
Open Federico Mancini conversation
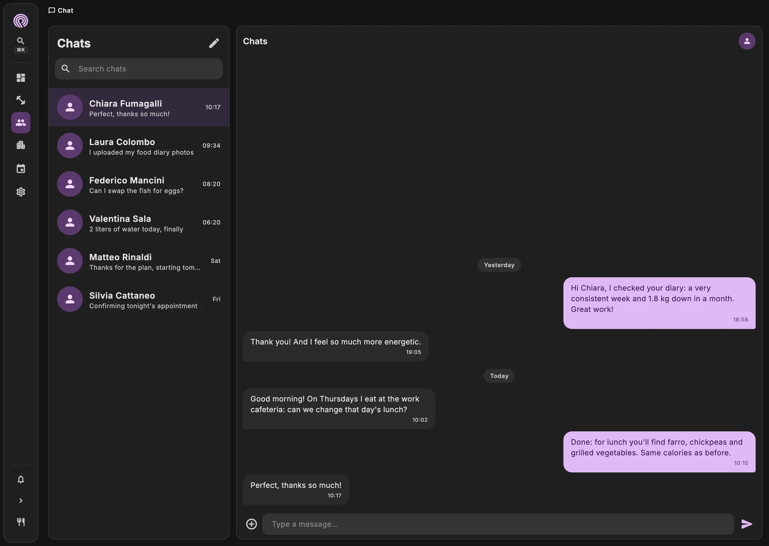pos(139,184)
